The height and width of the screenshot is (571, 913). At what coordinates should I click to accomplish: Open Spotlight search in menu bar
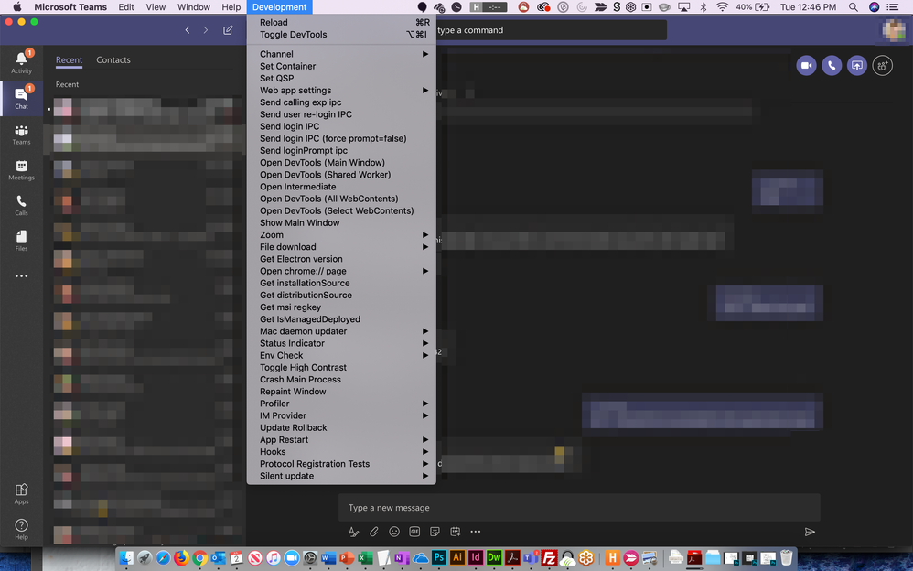pos(853,7)
